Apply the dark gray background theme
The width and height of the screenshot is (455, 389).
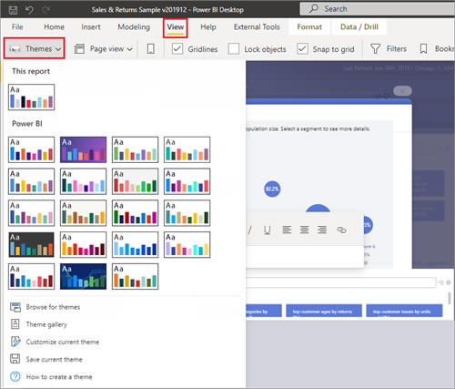click(x=31, y=244)
